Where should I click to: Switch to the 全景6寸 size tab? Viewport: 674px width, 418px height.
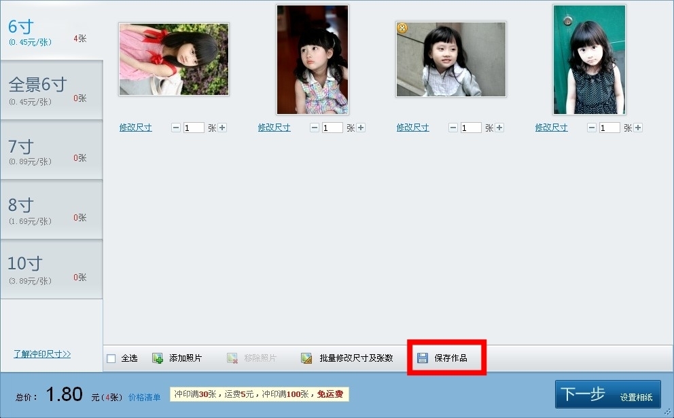coord(51,90)
